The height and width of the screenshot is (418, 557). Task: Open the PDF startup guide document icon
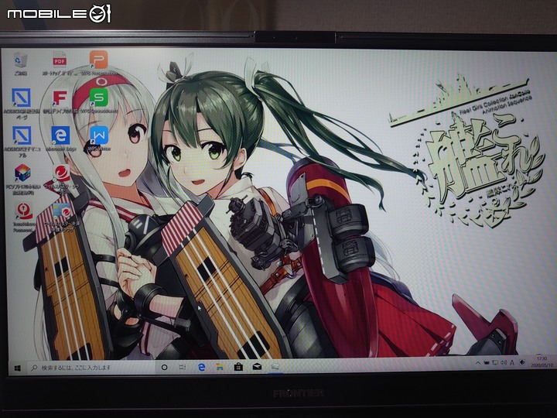[60, 63]
